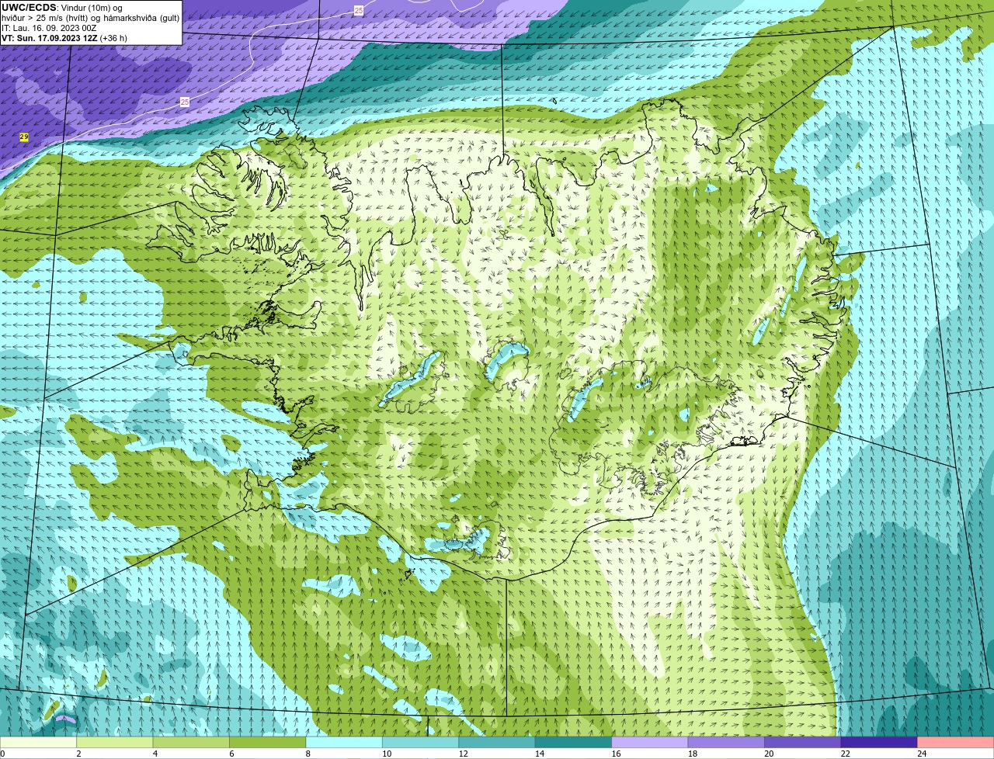Choose the 10–12 m/s turquoise legend swatch
The width and height of the screenshot is (994, 759).
coord(421,743)
